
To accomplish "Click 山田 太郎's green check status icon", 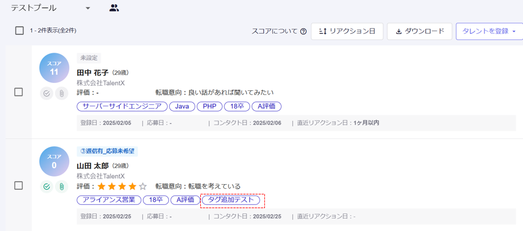I will tap(47, 186).
